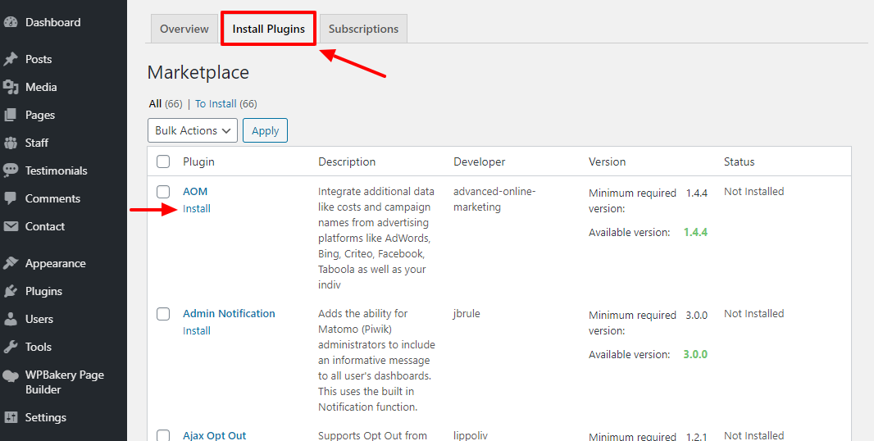This screenshot has height=441, width=874.
Task: Click the Users person icon
Action: coord(11,319)
